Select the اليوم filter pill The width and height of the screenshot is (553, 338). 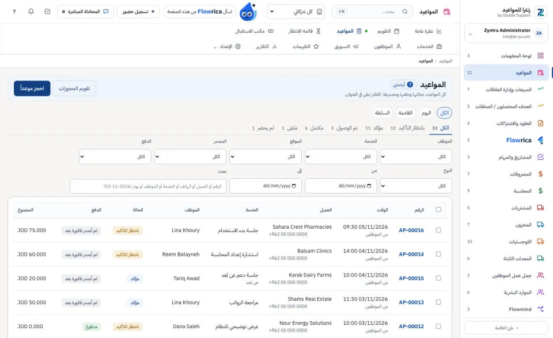click(x=426, y=113)
